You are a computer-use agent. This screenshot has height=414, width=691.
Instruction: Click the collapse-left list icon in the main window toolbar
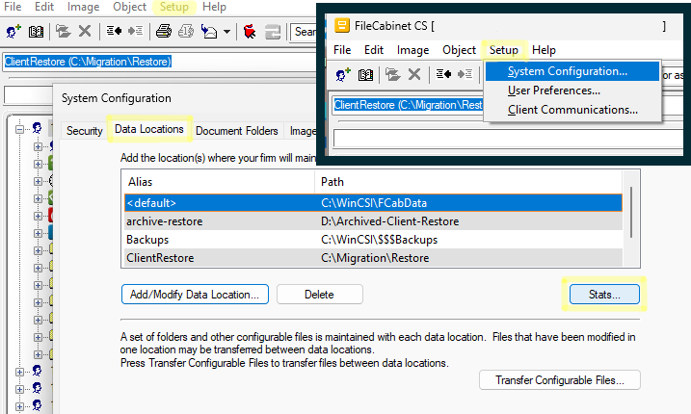[x=114, y=31]
